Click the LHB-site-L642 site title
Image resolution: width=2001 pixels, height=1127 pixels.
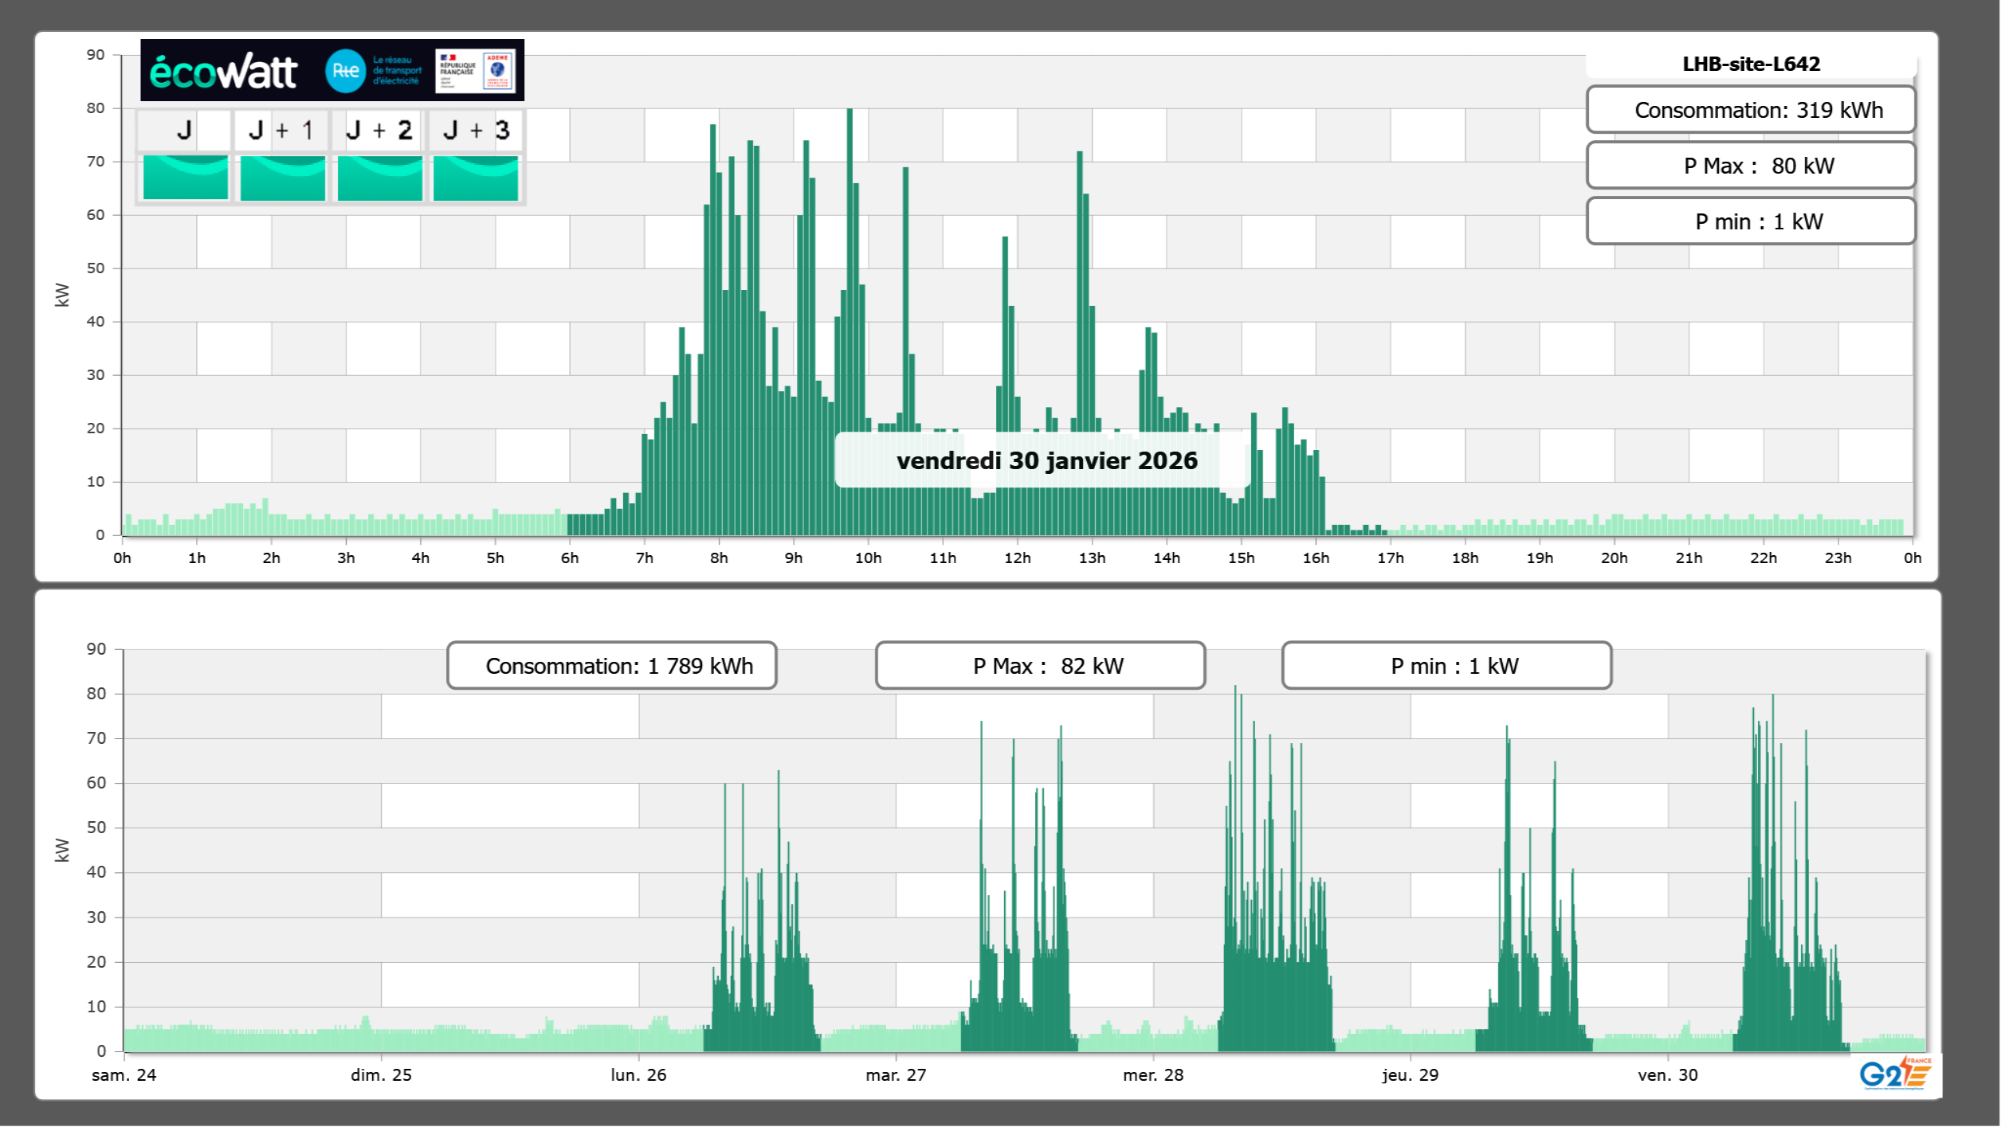[x=1751, y=64]
